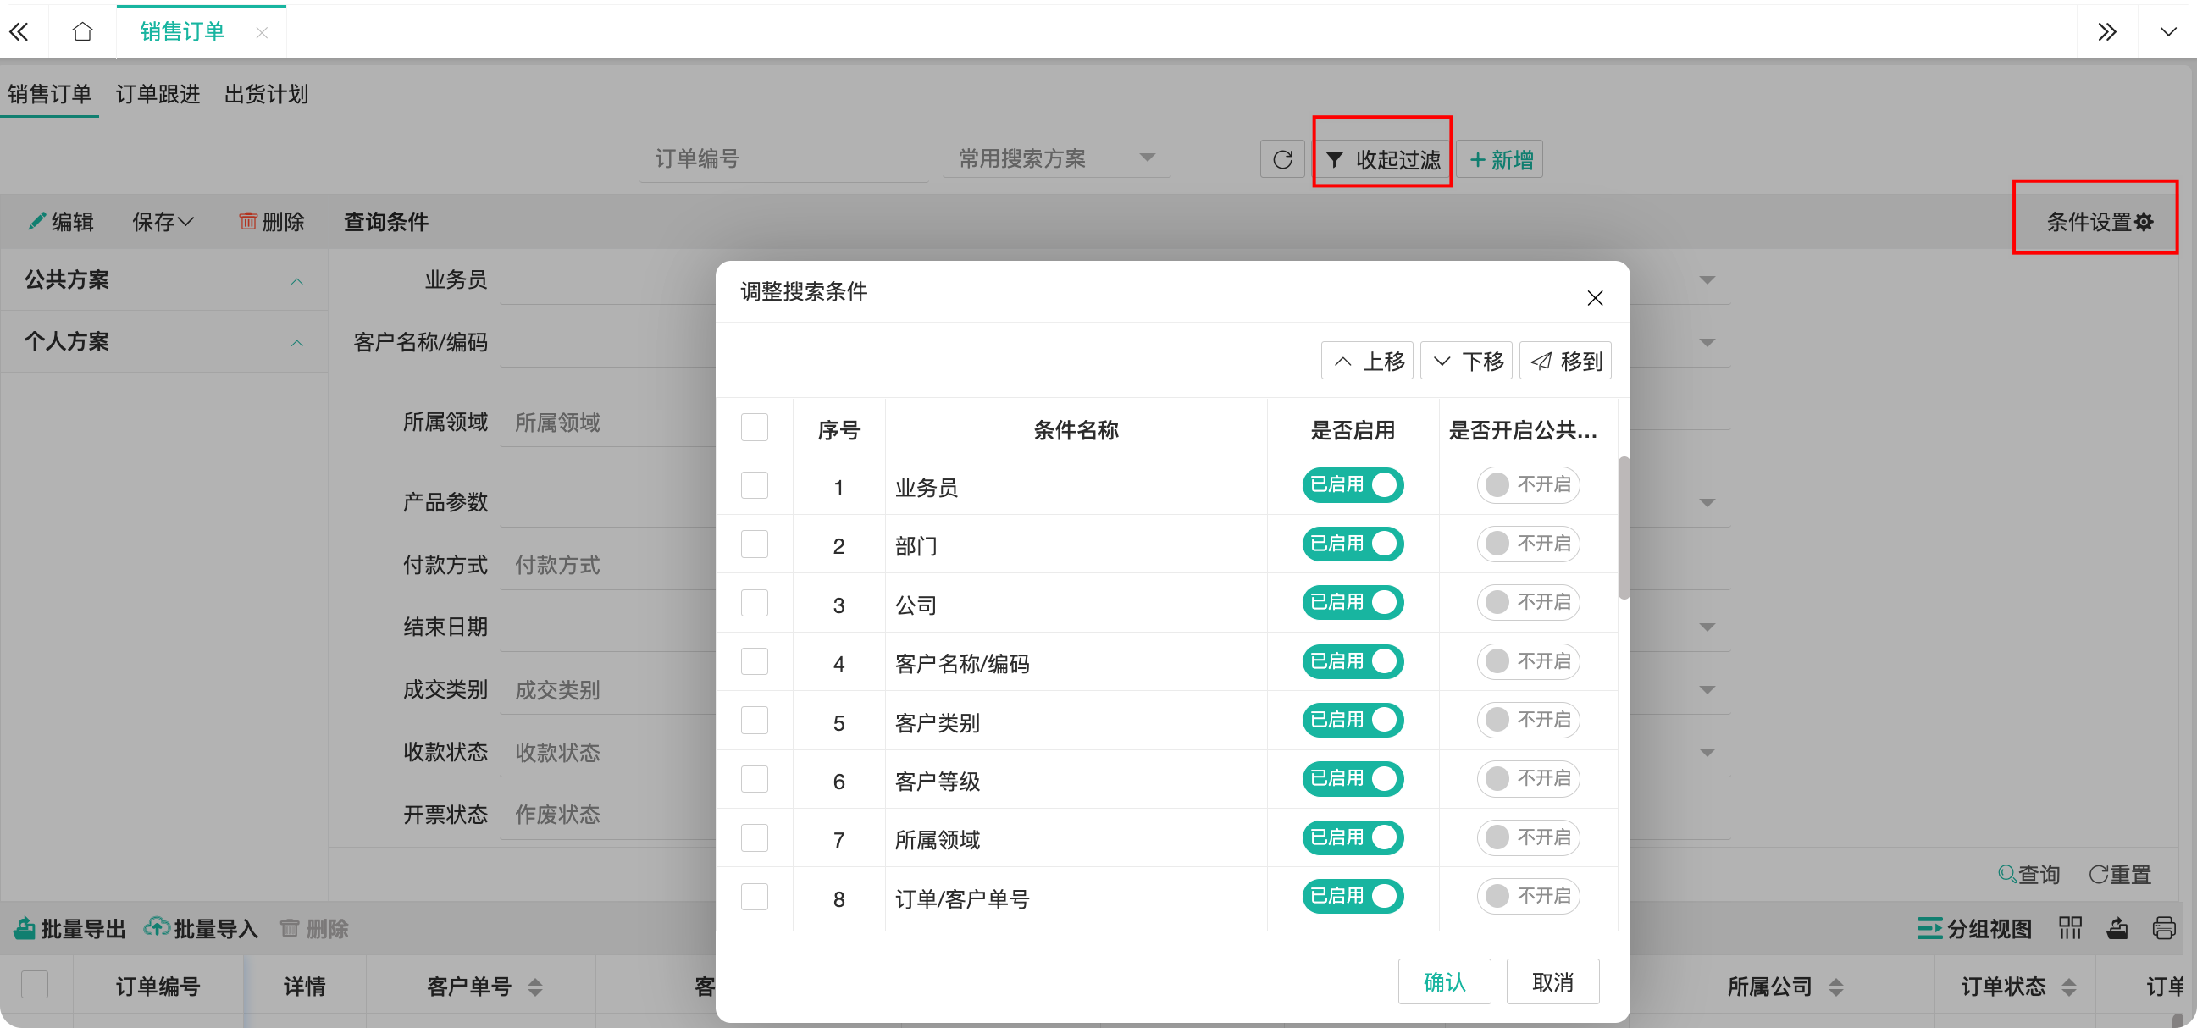The height and width of the screenshot is (1028, 2197).
Task: Click the home icon in tab bar
Action: (x=83, y=32)
